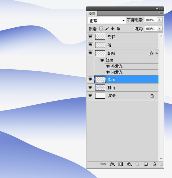This screenshot has height=178, width=172.
Task: Collapse the 朝阳 layer effects list
Action: pyautogui.click(x=157, y=53)
